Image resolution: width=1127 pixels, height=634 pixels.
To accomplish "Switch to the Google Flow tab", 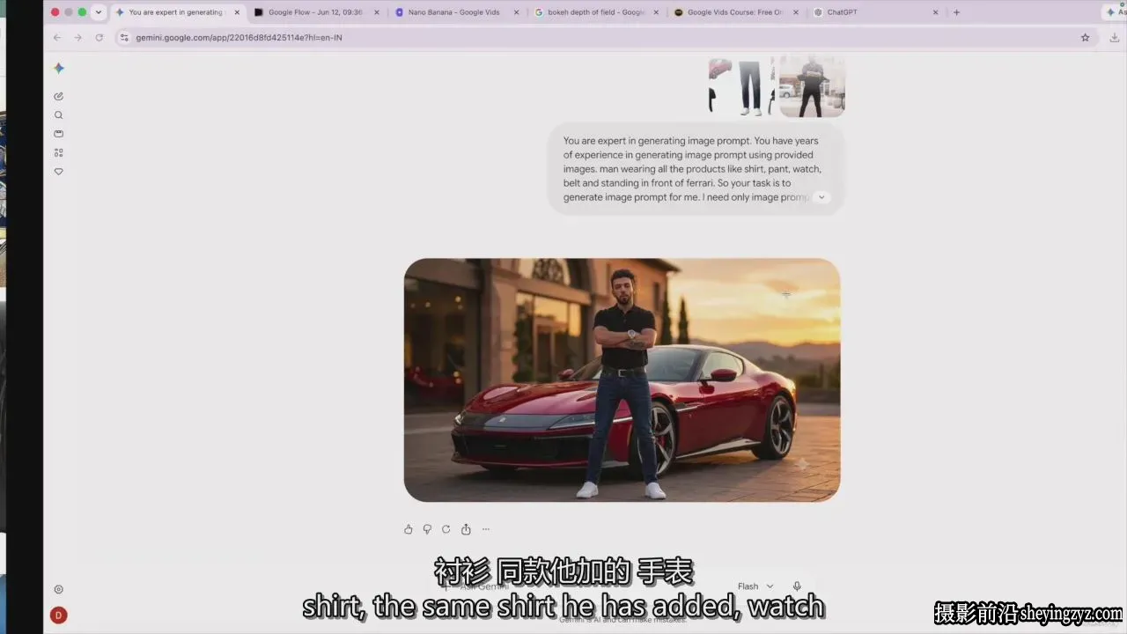I will [x=318, y=12].
